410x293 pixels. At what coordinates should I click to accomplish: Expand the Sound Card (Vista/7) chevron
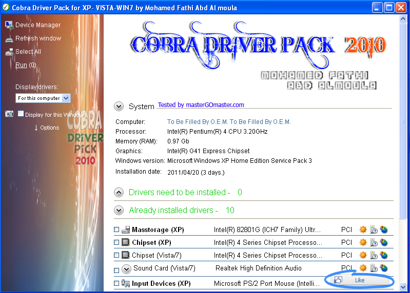[126, 269]
